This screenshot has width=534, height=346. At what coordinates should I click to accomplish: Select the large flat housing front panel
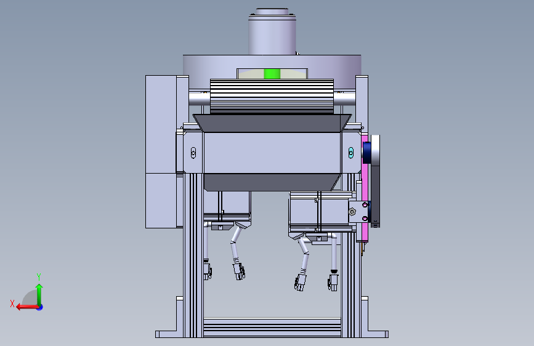click(272, 153)
